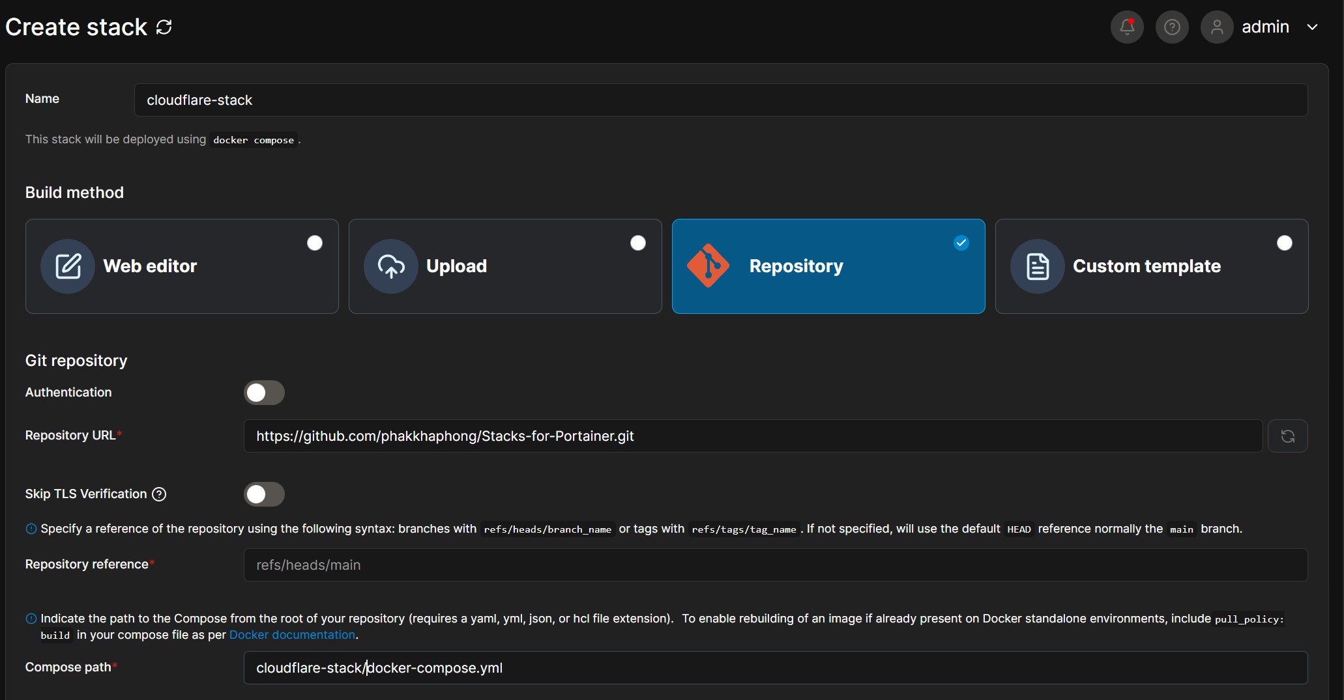The height and width of the screenshot is (700, 1344).
Task: Select the Custom template build method
Action: 1152,266
